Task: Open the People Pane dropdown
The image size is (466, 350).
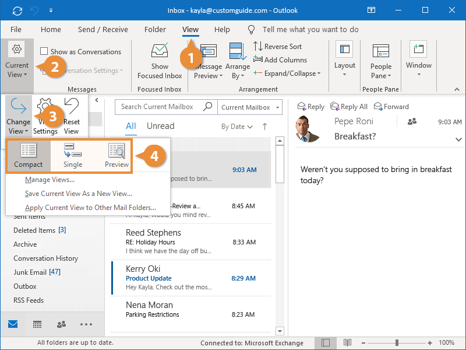Action: click(x=381, y=61)
